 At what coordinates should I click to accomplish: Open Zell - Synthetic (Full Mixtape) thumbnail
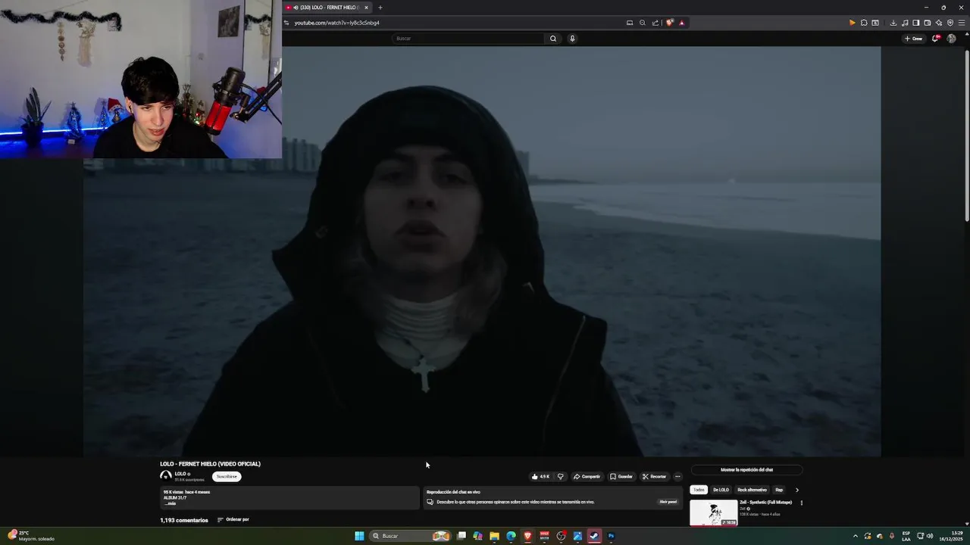pyautogui.click(x=713, y=512)
